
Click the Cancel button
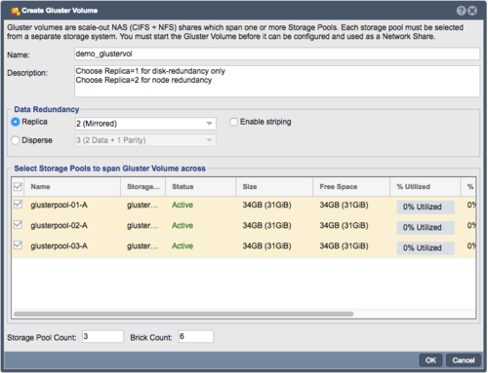(x=464, y=360)
